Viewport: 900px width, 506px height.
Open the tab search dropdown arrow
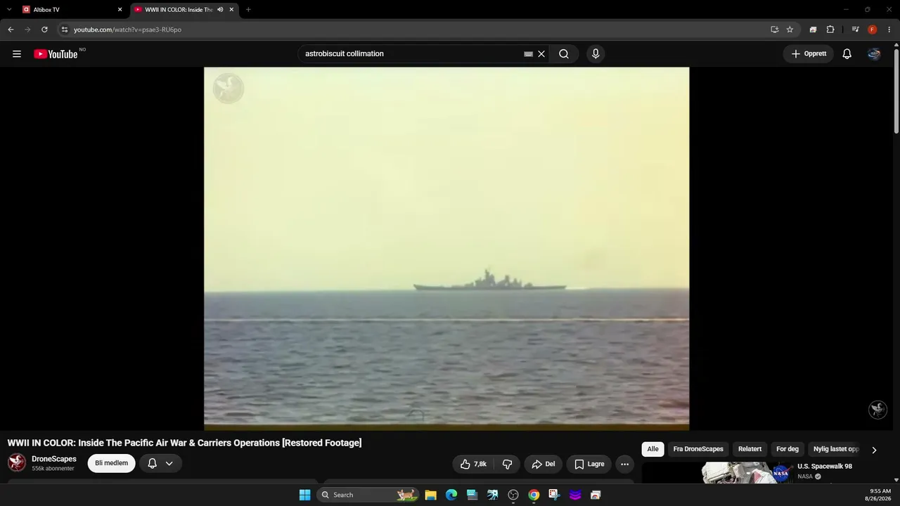click(x=9, y=10)
